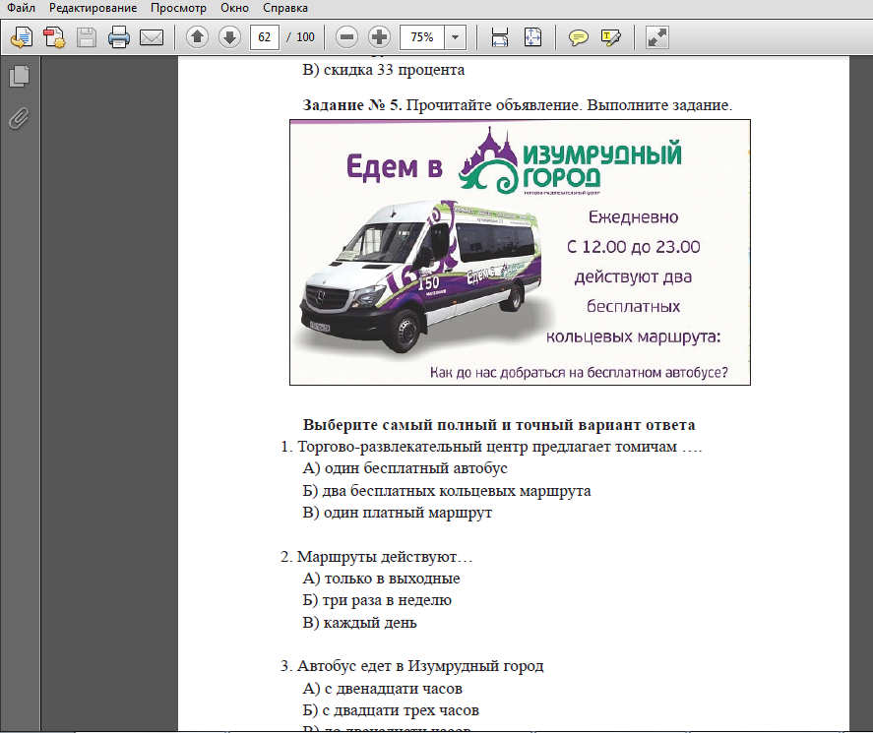Click the total page count "100"
This screenshot has height=733, width=873.
click(305, 37)
